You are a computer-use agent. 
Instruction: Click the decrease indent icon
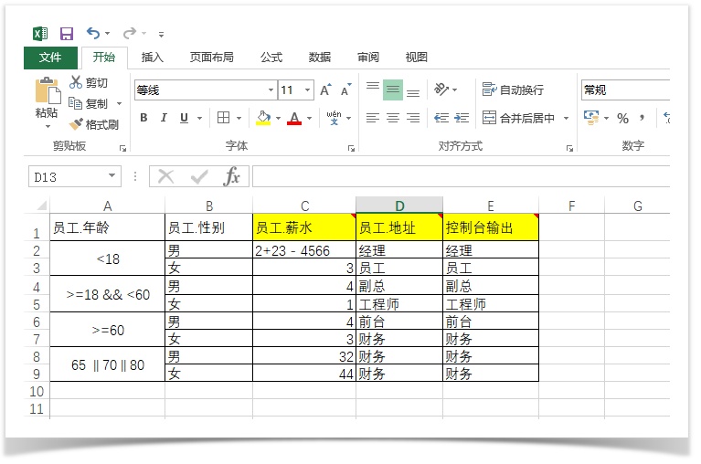coord(441,118)
